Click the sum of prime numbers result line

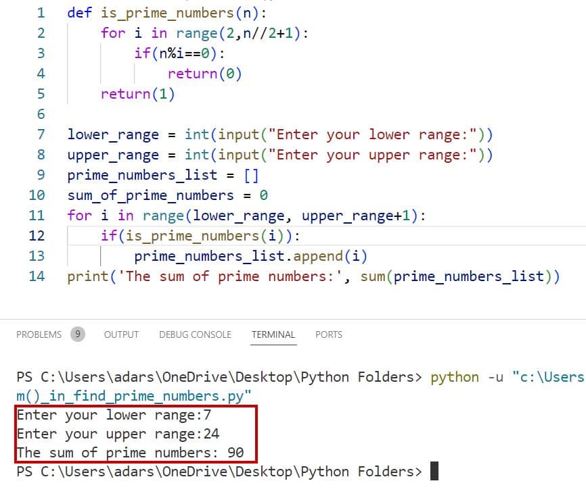click(126, 453)
